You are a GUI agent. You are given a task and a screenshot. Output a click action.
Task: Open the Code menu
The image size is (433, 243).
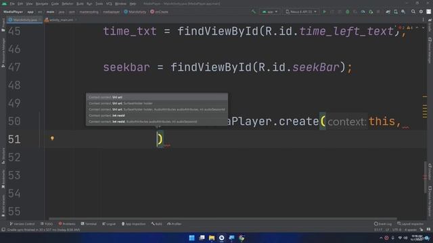coord(55,4)
